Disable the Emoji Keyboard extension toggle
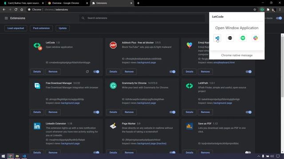This screenshot has height=159, width=284. click(248, 72)
